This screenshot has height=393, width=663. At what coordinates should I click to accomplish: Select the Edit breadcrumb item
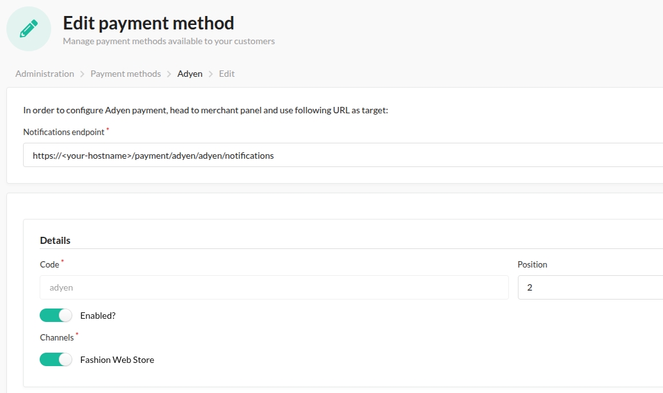point(227,74)
